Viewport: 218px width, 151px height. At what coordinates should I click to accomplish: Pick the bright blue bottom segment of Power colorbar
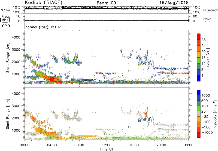point(199,78)
